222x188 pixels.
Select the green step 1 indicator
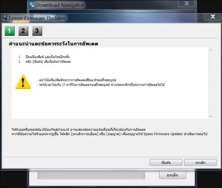click(10, 31)
